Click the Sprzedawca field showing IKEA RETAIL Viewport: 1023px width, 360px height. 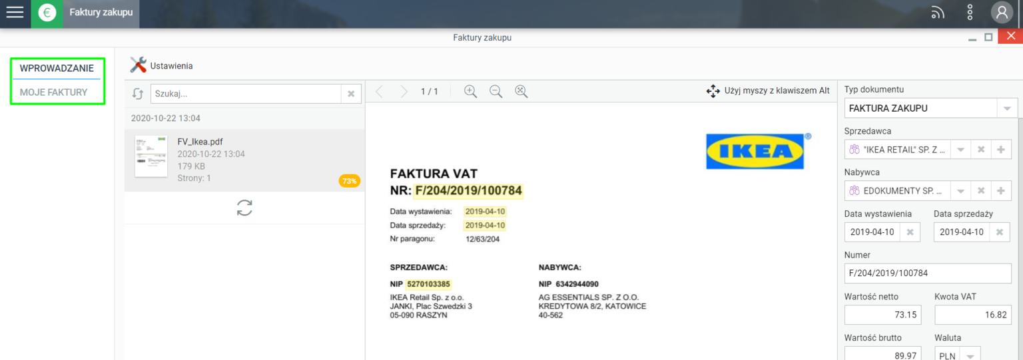coord(897,150)
